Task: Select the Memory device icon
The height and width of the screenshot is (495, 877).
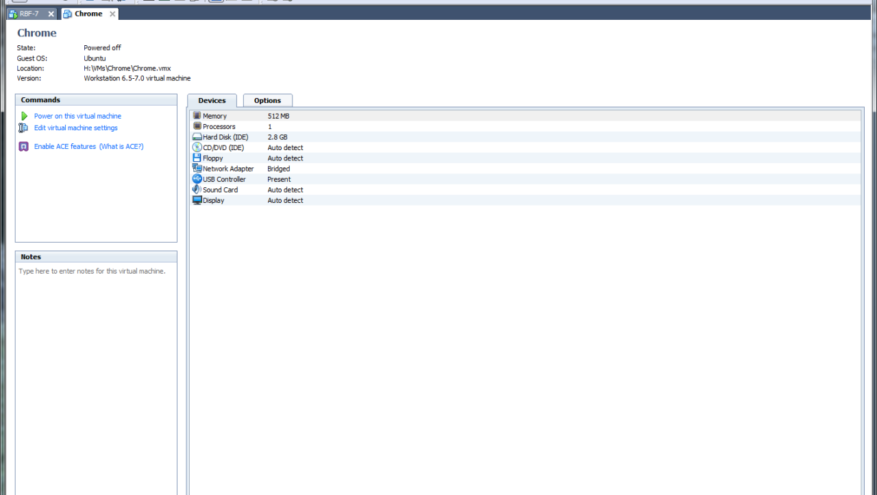Action: [197, 116]
